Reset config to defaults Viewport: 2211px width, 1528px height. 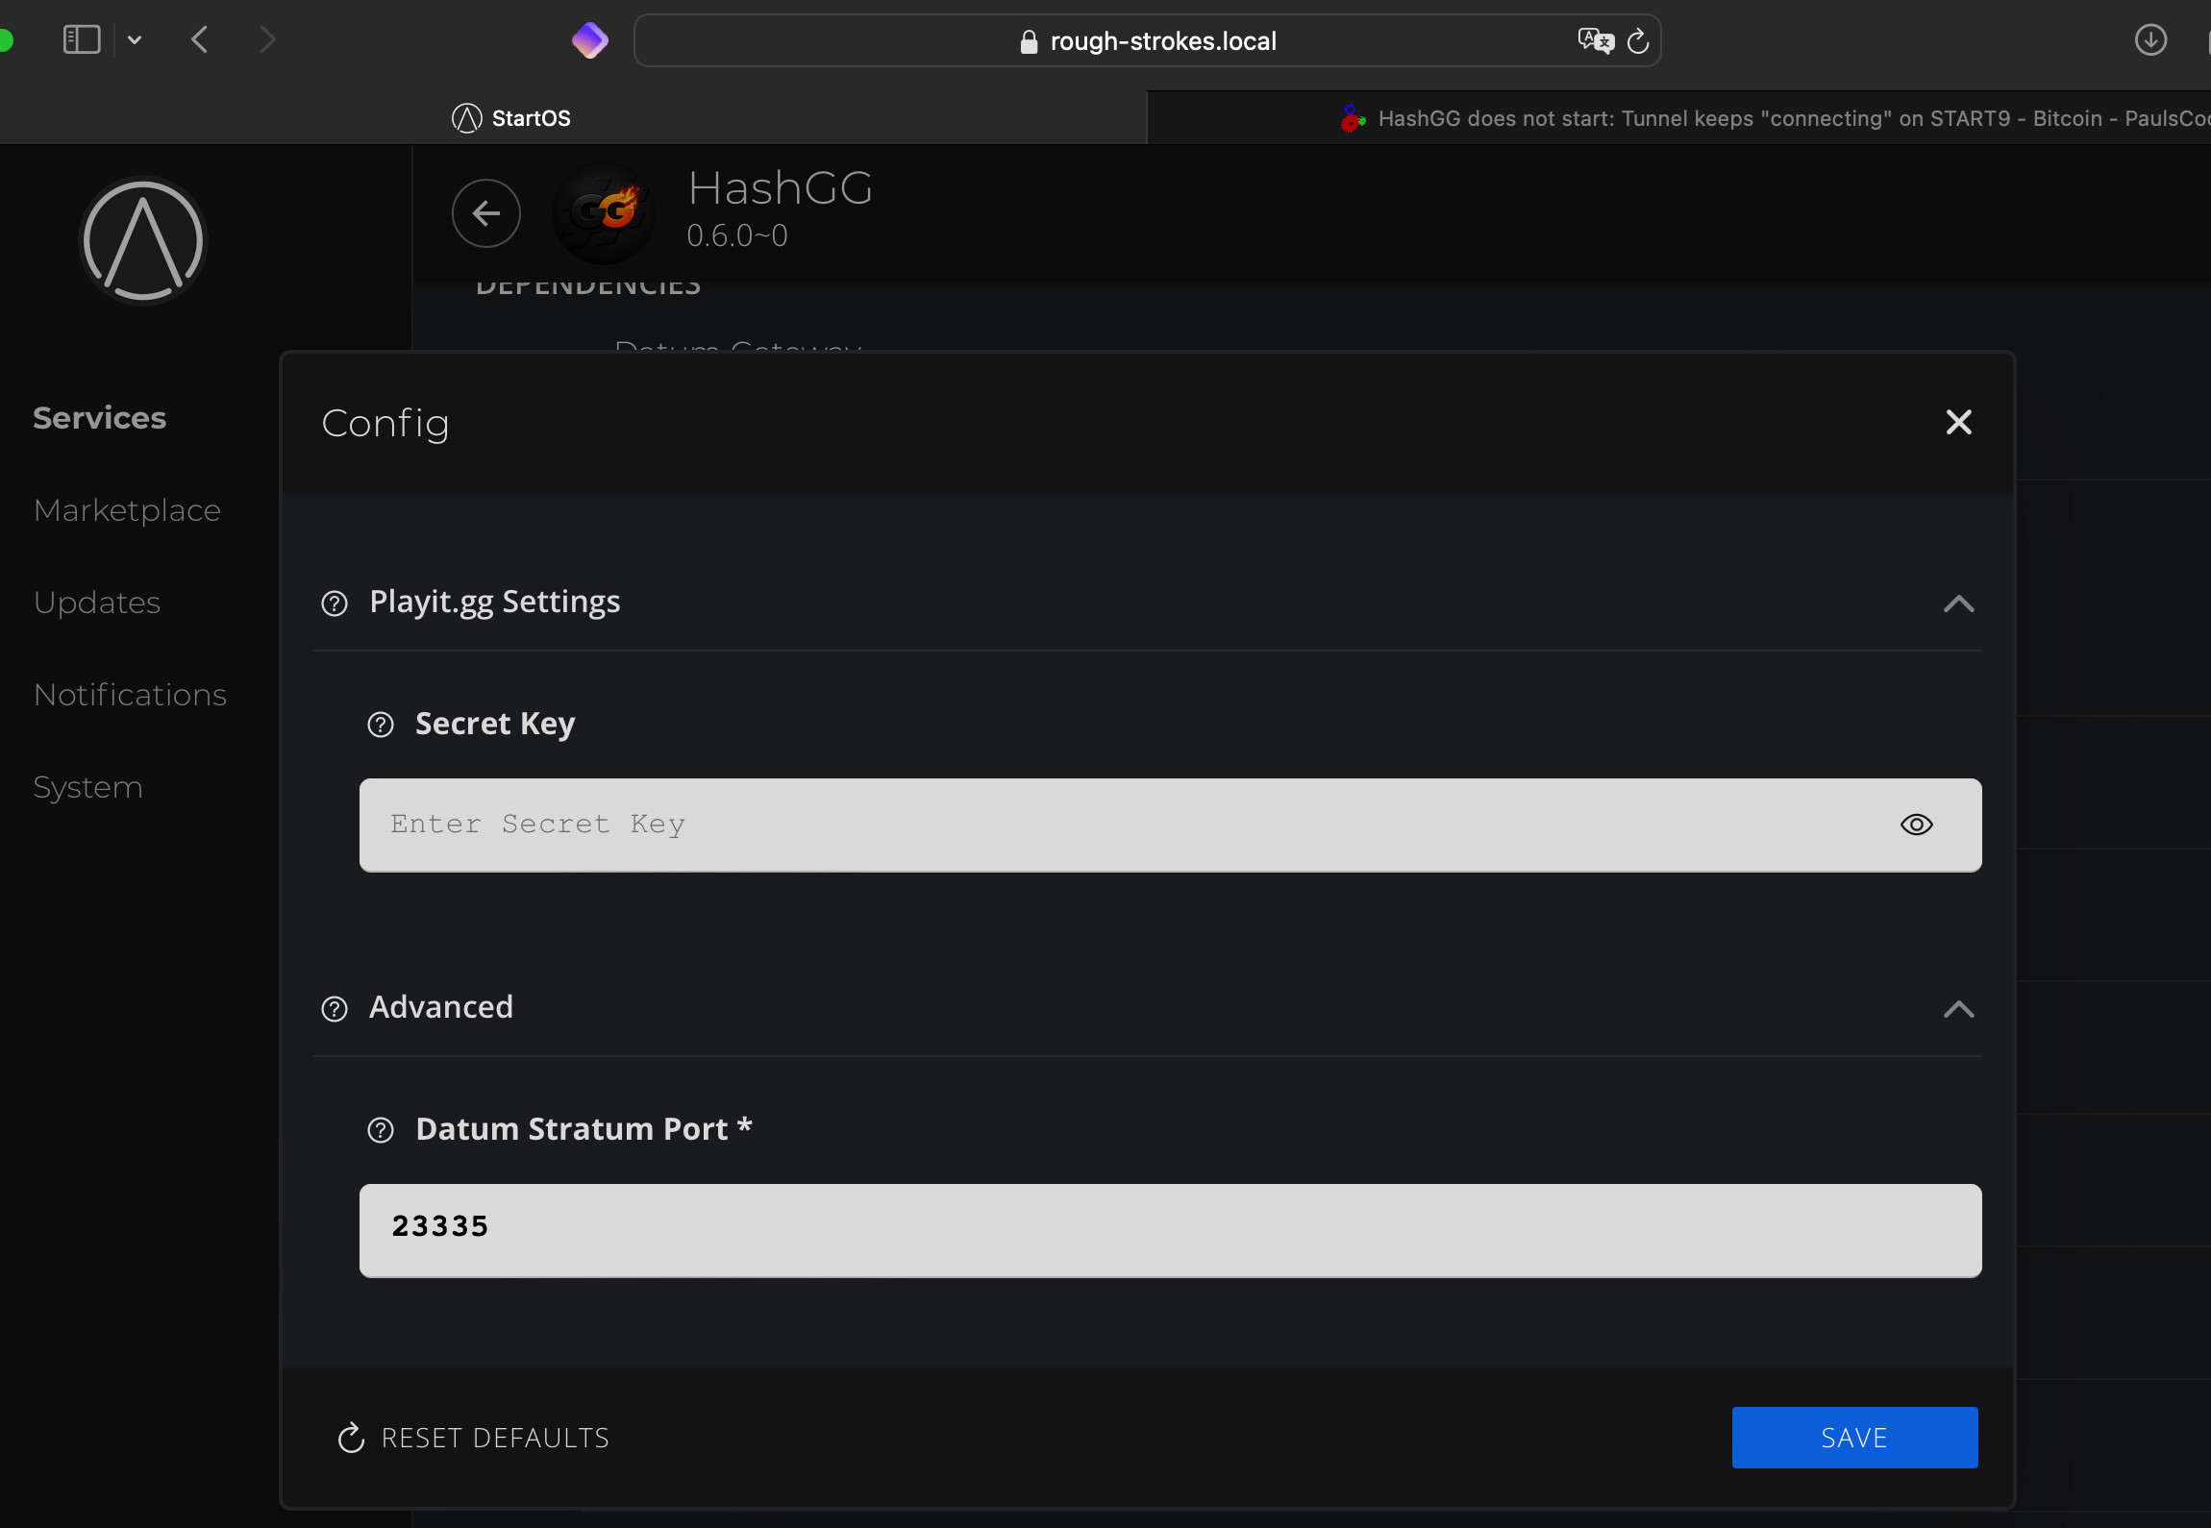[473, 1438]
